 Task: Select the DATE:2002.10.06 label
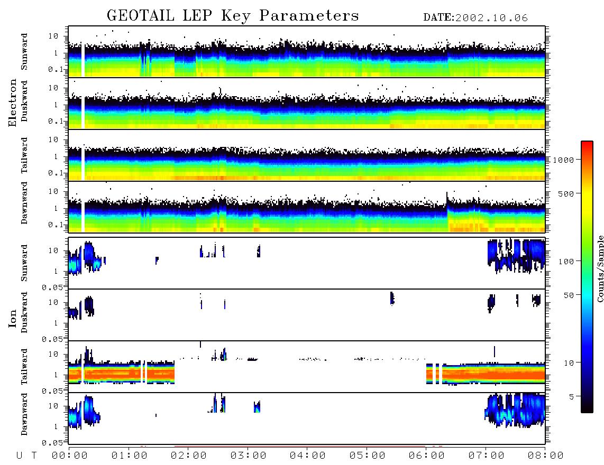point(475,18)
